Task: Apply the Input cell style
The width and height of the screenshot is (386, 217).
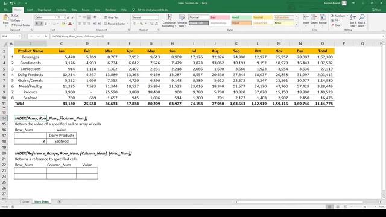Action: click(241, 23)
